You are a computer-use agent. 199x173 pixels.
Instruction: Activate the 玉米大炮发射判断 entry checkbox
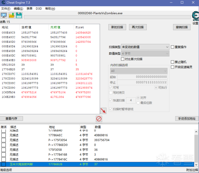point(4,164)
